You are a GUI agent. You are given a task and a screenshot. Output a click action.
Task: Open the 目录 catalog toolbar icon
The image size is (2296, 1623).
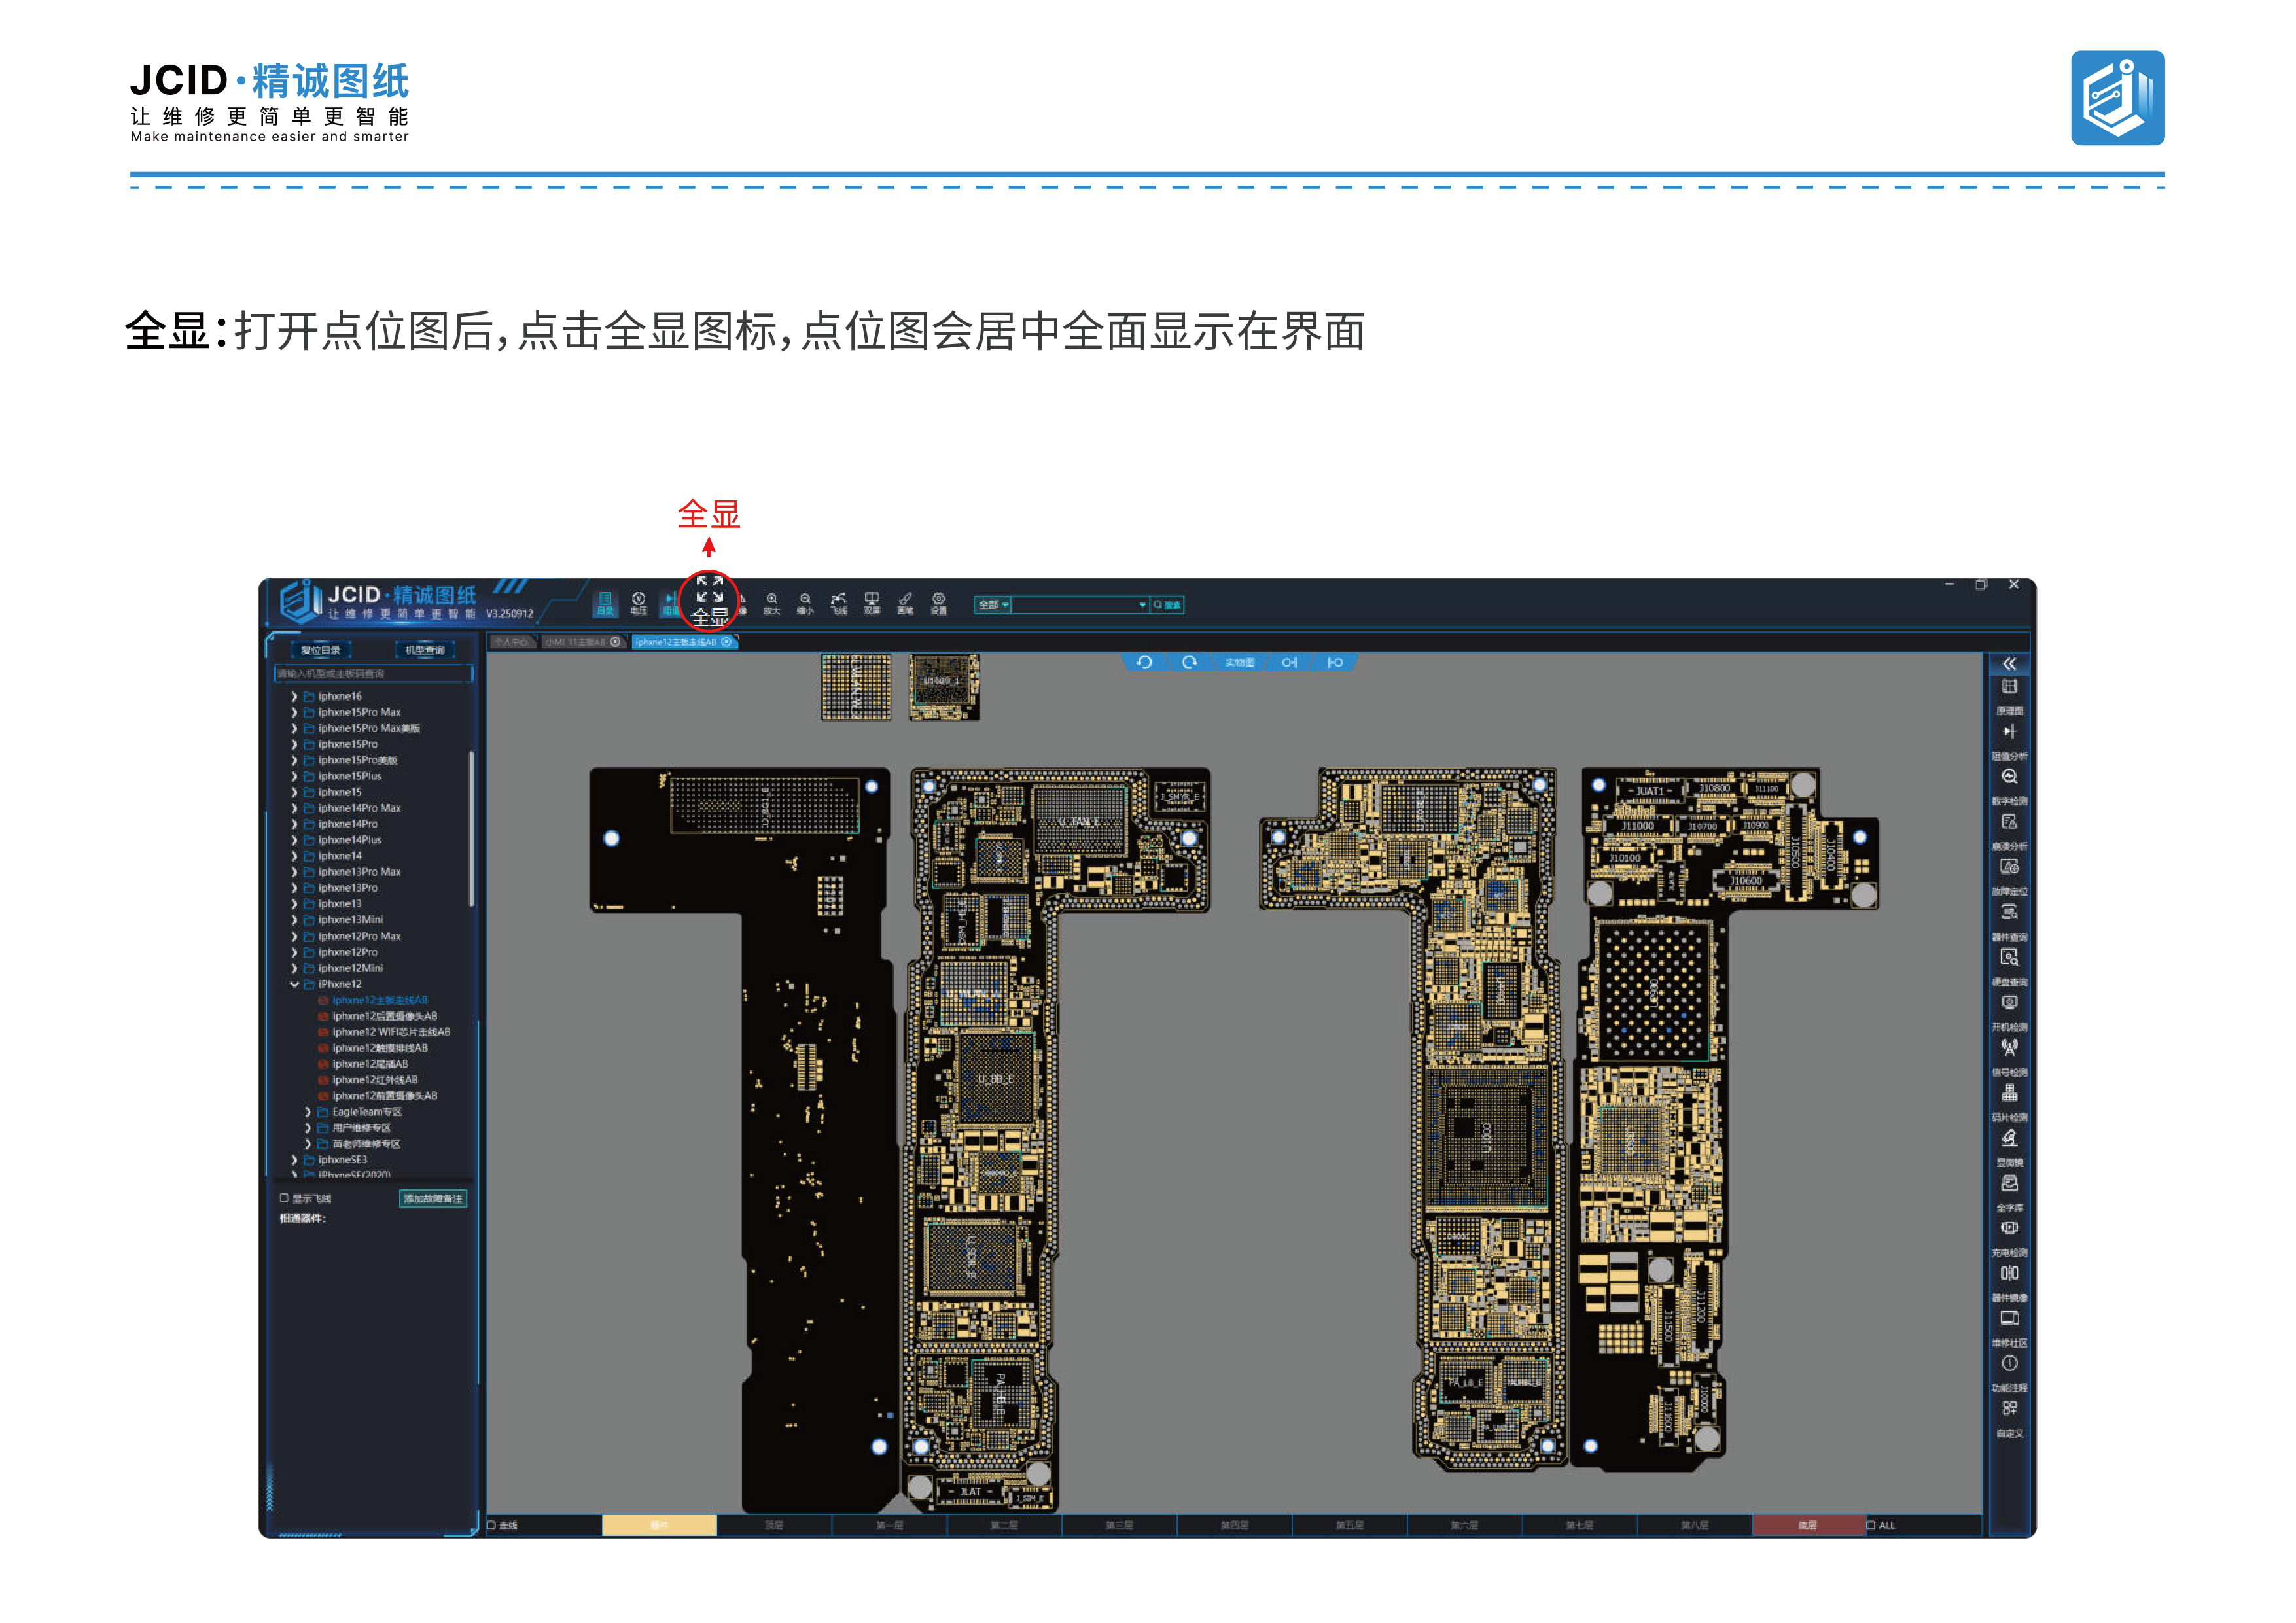coord(605,603)
